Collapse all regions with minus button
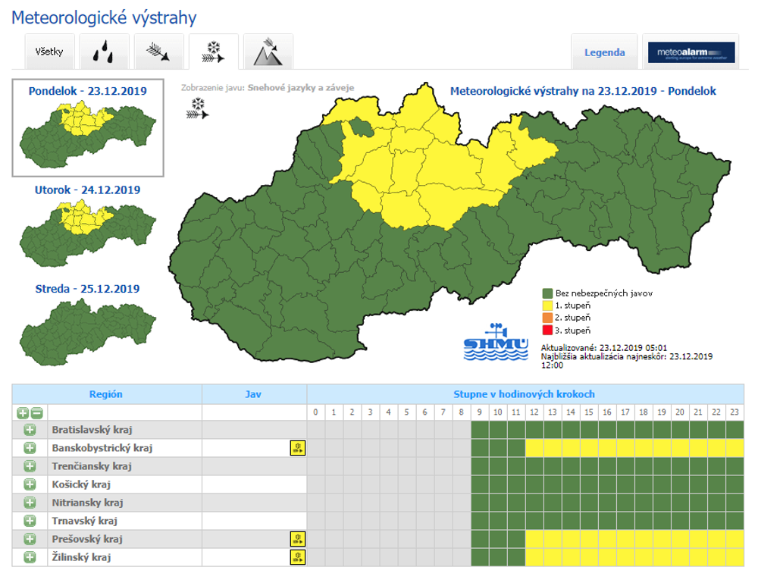The image size is (758, 586). point(36,413)
